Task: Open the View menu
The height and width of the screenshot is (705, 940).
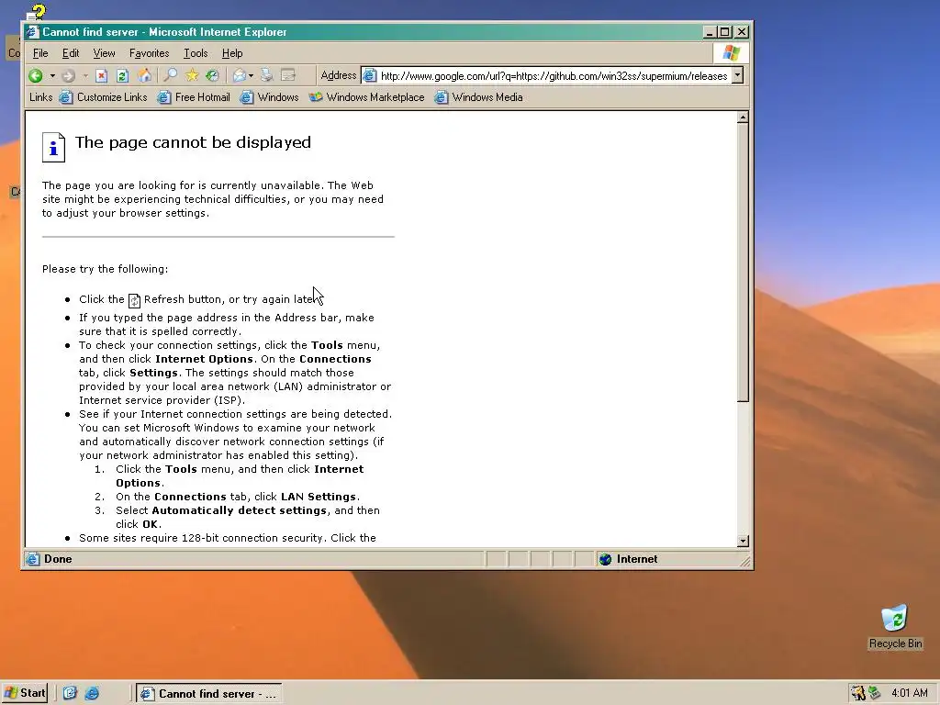Action: [x=104, y=53]
